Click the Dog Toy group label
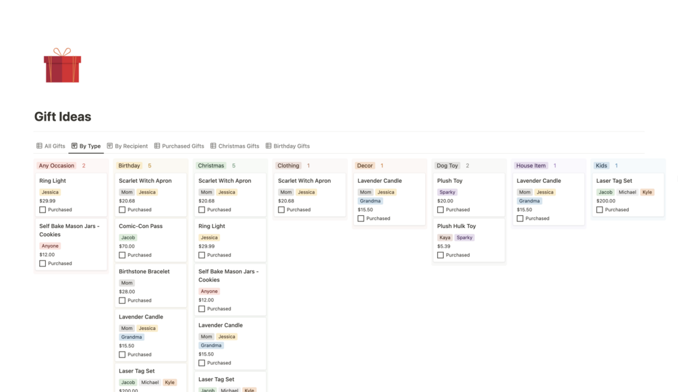Viewport: 678px width, 392px height. [447, 165]
